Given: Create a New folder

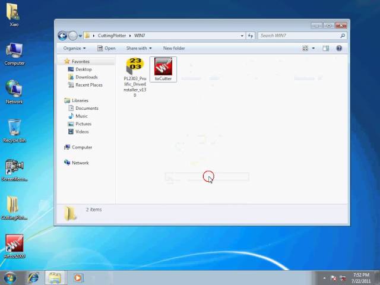Looking at the screenshot, I should 174,48.
